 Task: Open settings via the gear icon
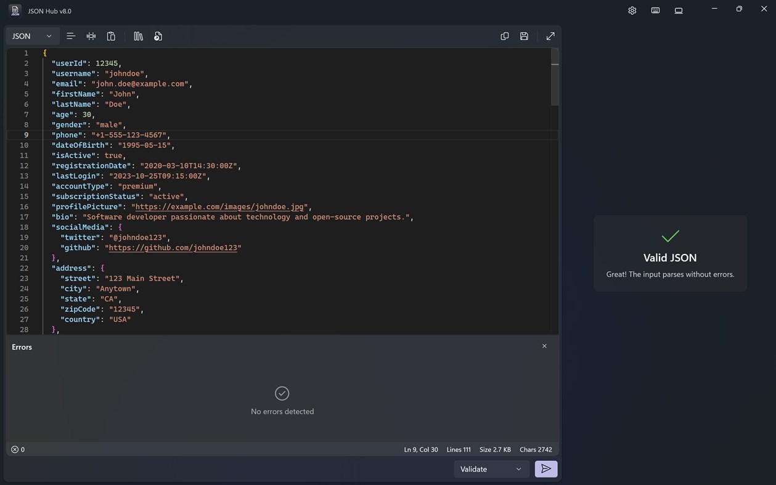coord(632,10)
